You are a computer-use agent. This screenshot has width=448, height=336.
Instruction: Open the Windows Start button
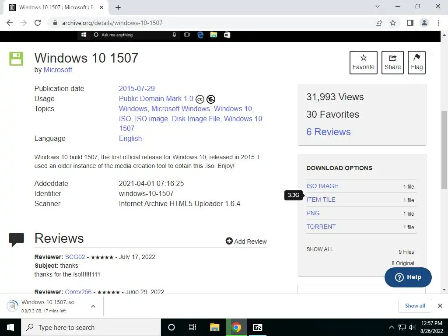click(10, 327)
